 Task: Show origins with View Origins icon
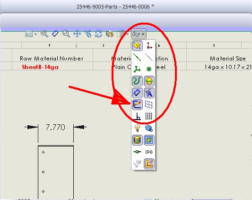[149, 46]
